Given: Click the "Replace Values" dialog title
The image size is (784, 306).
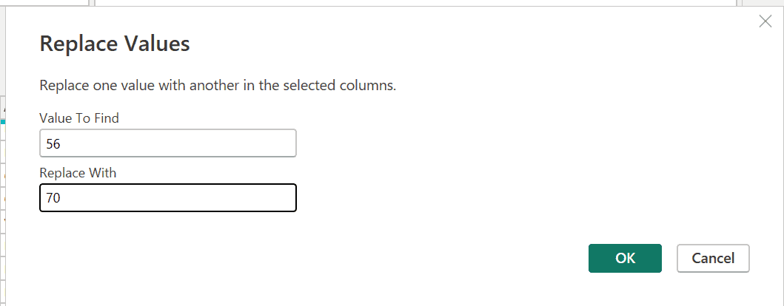Looking at the screenshot, I should coord(115,44).
